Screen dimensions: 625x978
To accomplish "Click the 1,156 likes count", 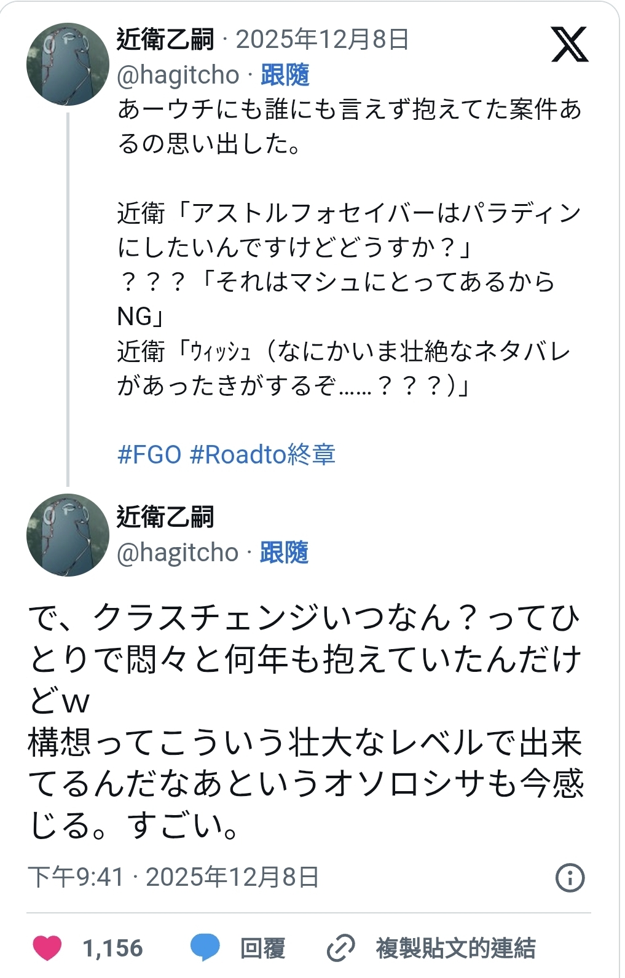I will tap(112, 948).
